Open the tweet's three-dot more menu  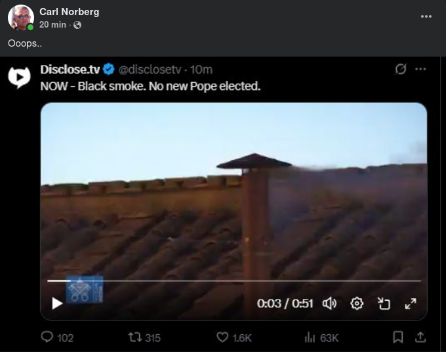point(420,69)
